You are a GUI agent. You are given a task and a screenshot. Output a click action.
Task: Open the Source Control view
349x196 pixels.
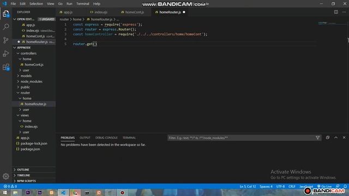point(6,40)
